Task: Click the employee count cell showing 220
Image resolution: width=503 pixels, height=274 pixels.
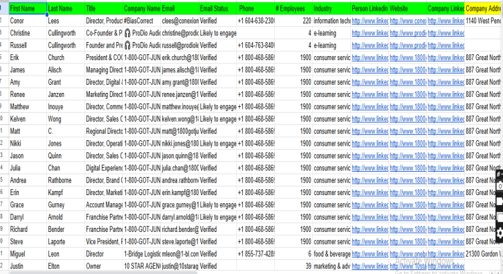Action: (294, 21)
